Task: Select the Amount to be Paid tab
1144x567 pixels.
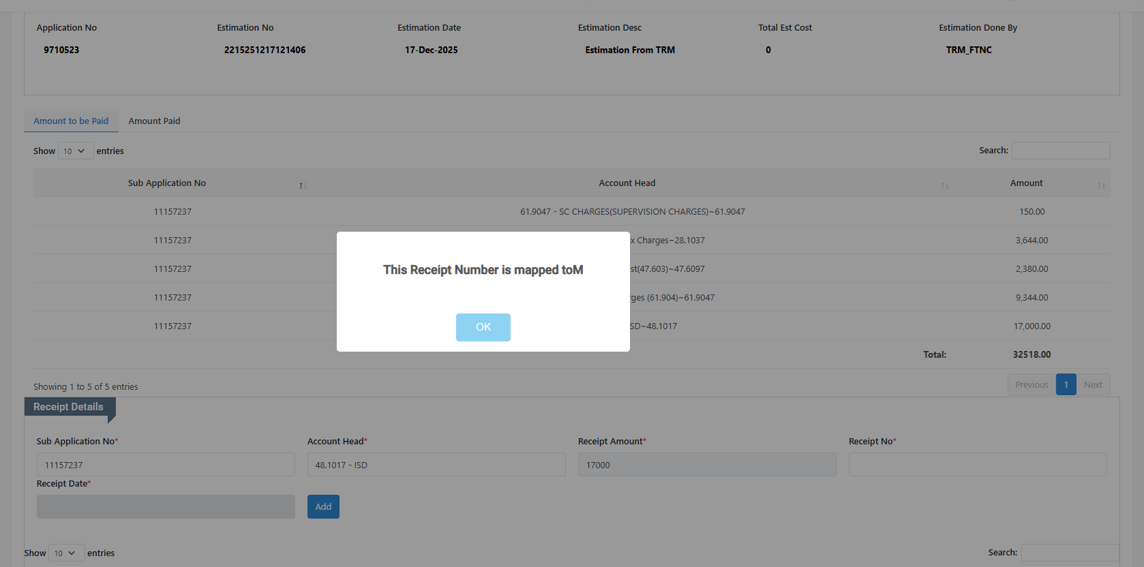Action: pyautogui.click(x=71, y=121)
